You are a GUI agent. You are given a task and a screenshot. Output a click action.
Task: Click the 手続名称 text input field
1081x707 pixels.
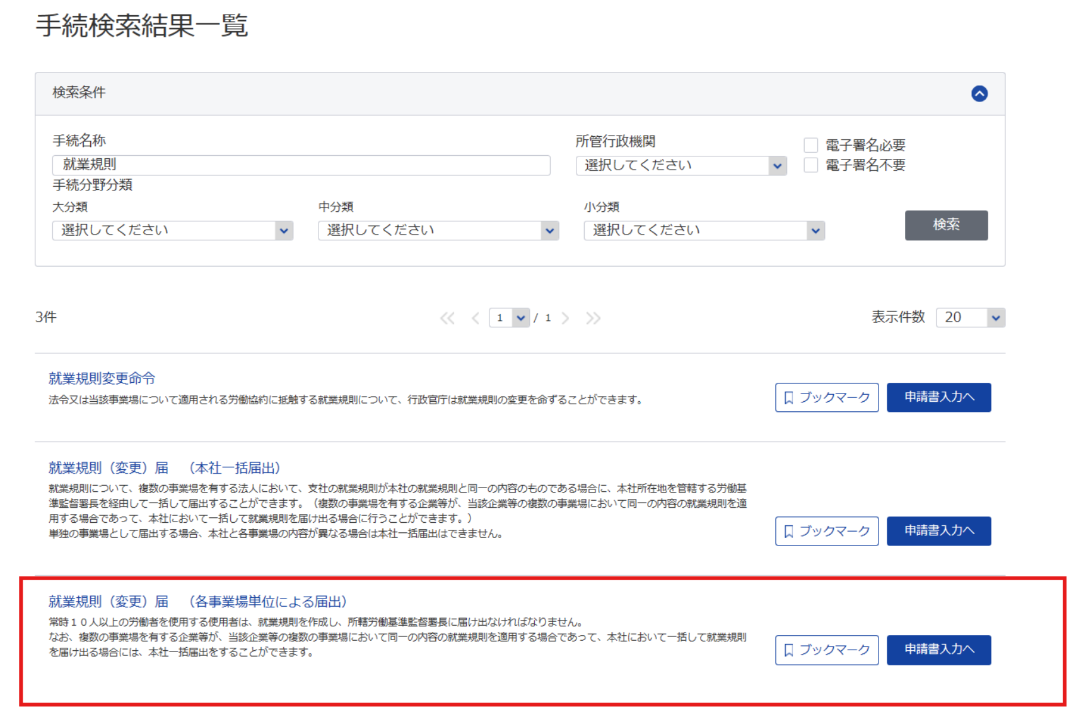click(301, 165)
